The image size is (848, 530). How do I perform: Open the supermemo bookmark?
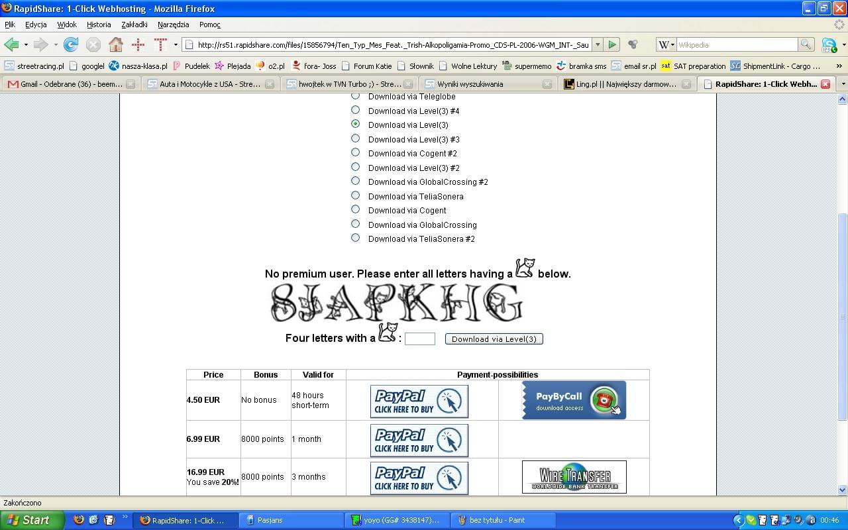(526, 66)
